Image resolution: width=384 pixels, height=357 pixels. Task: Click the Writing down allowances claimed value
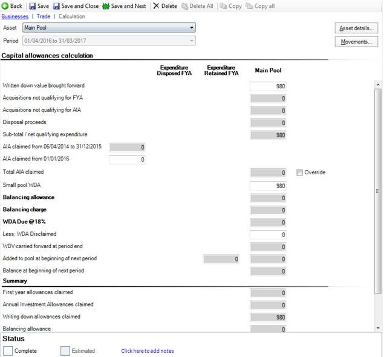coord(268,318)
